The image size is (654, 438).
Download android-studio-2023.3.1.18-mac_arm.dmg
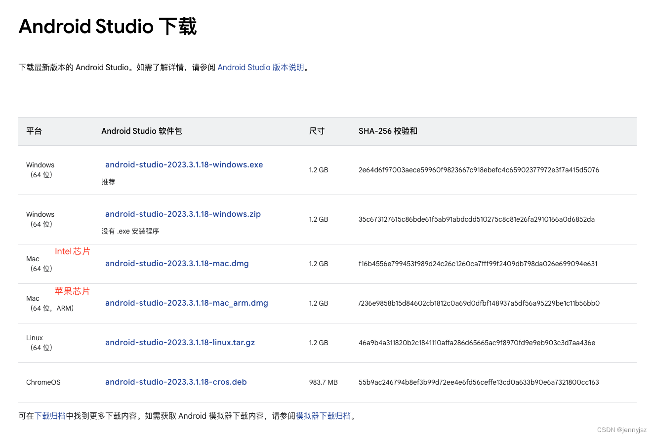click(187, 303)
